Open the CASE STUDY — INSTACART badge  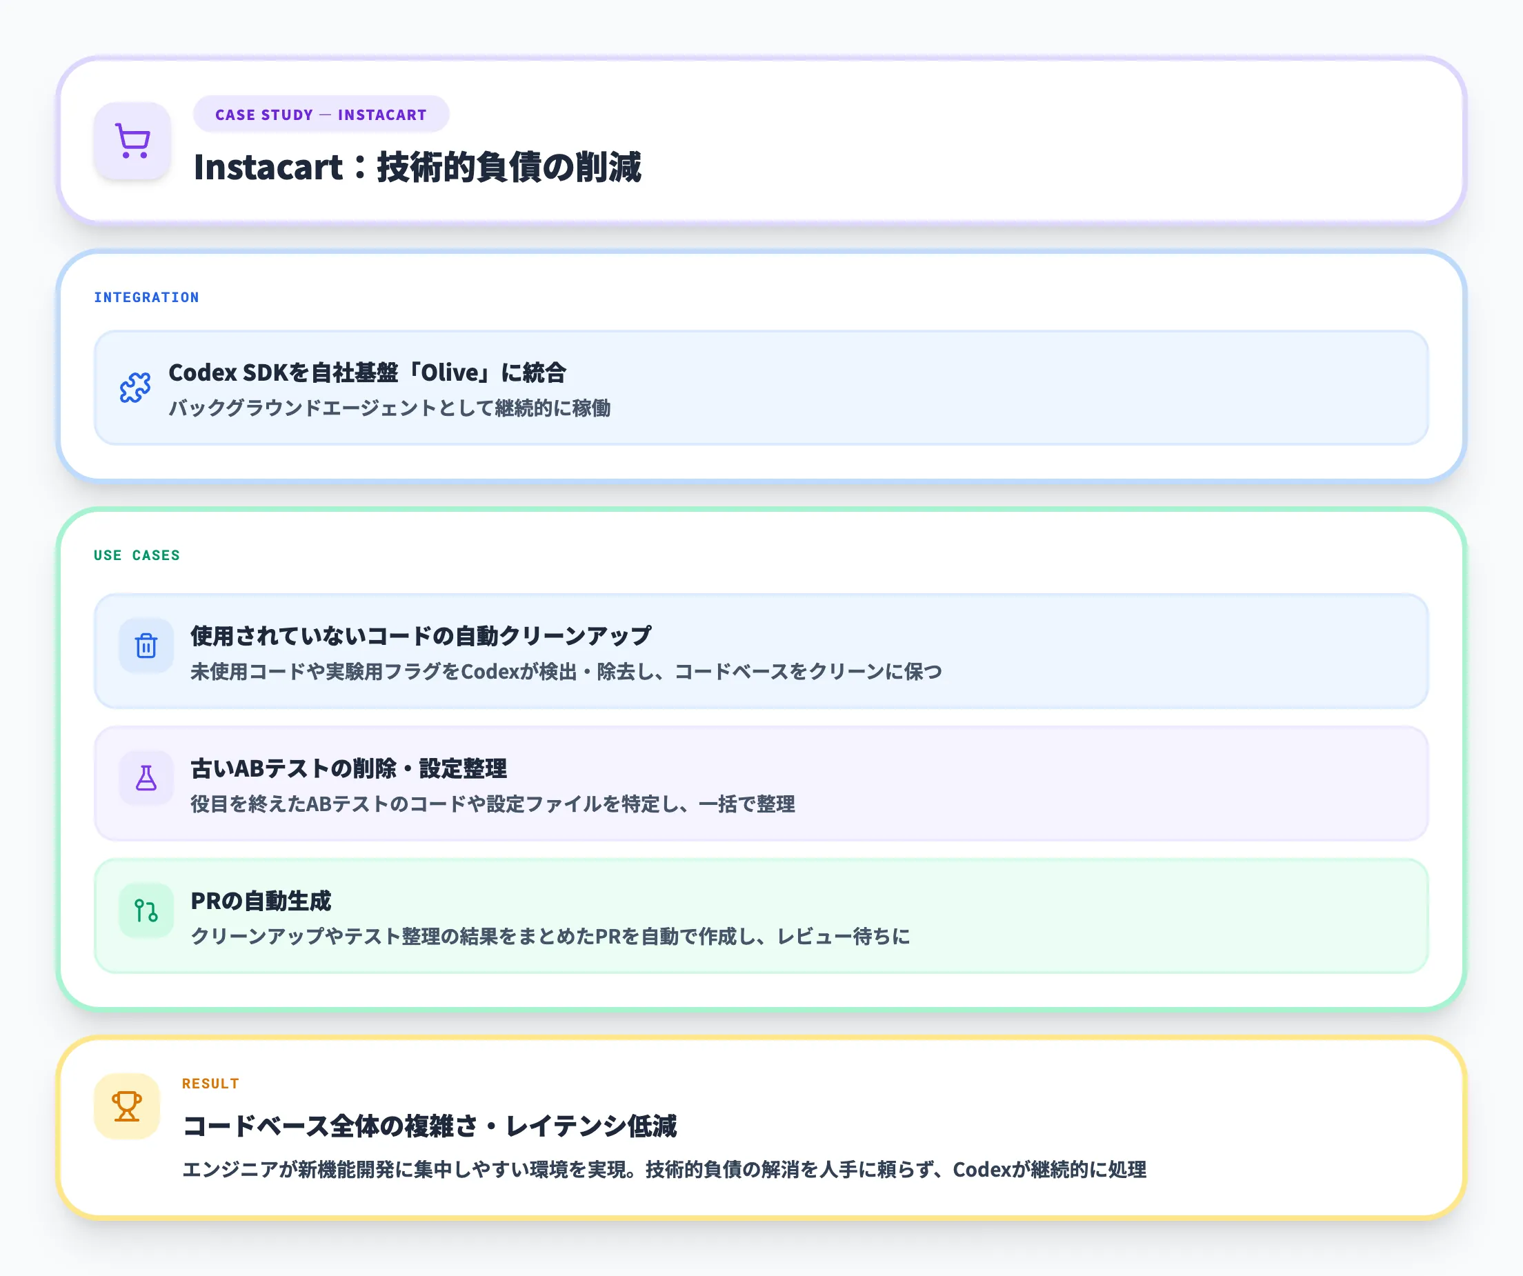(321, 114)
